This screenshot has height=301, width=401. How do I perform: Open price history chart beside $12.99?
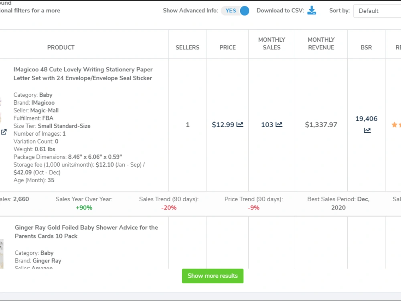pos(240,125)
